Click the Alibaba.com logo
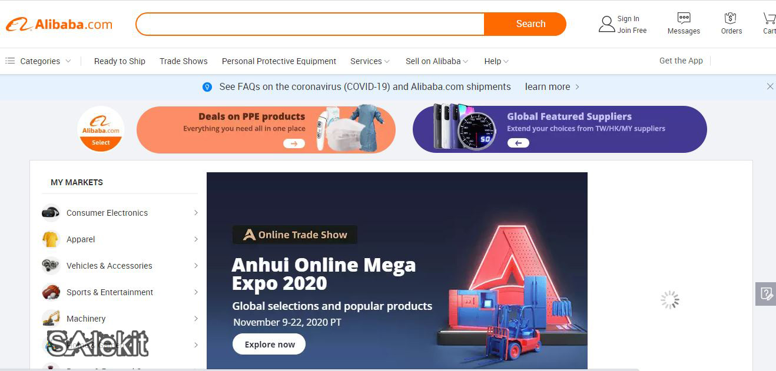Image resolution: width=776 pixels, height=371 pixels. coord(59,24)
